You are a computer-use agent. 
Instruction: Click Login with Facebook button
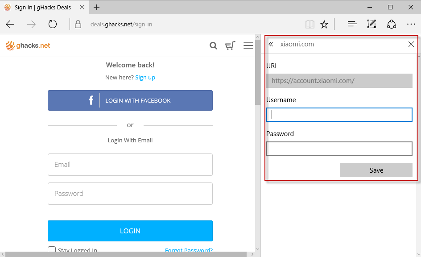tap(130, 100)
